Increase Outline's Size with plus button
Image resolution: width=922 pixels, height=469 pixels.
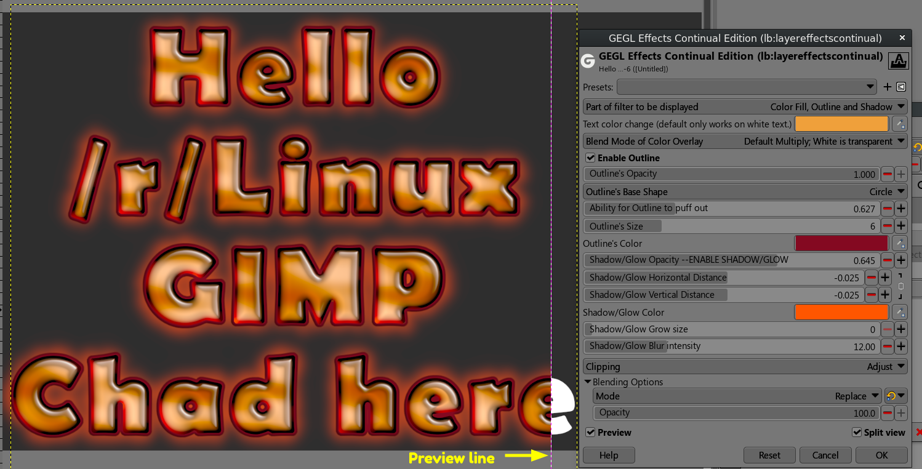(x=901, y=226)
